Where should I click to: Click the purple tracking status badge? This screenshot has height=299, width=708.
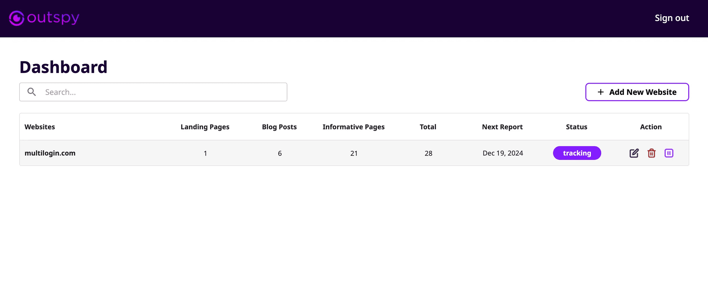click(x=577, y=153)
